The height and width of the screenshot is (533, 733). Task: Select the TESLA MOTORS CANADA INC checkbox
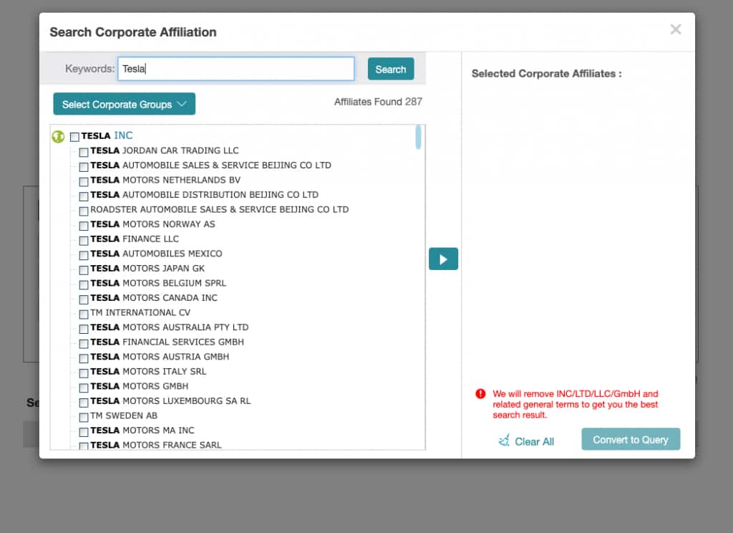click(x=84, y=299)
